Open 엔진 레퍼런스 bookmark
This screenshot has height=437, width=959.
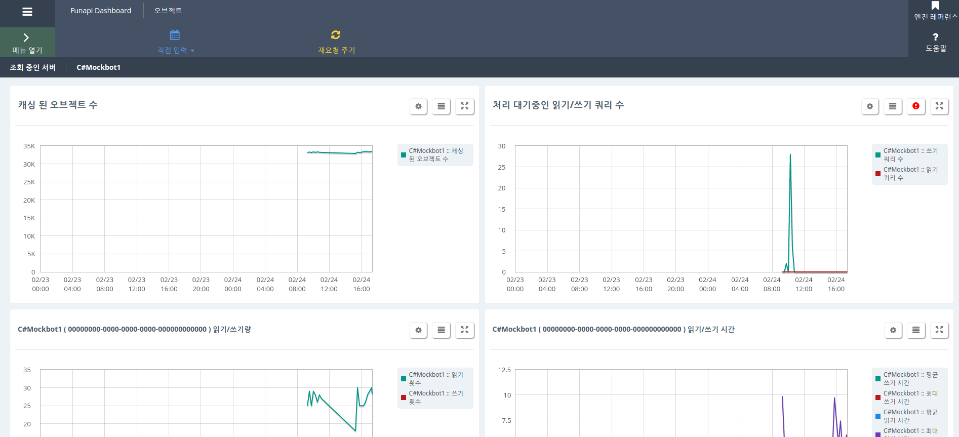click(935, 11)
